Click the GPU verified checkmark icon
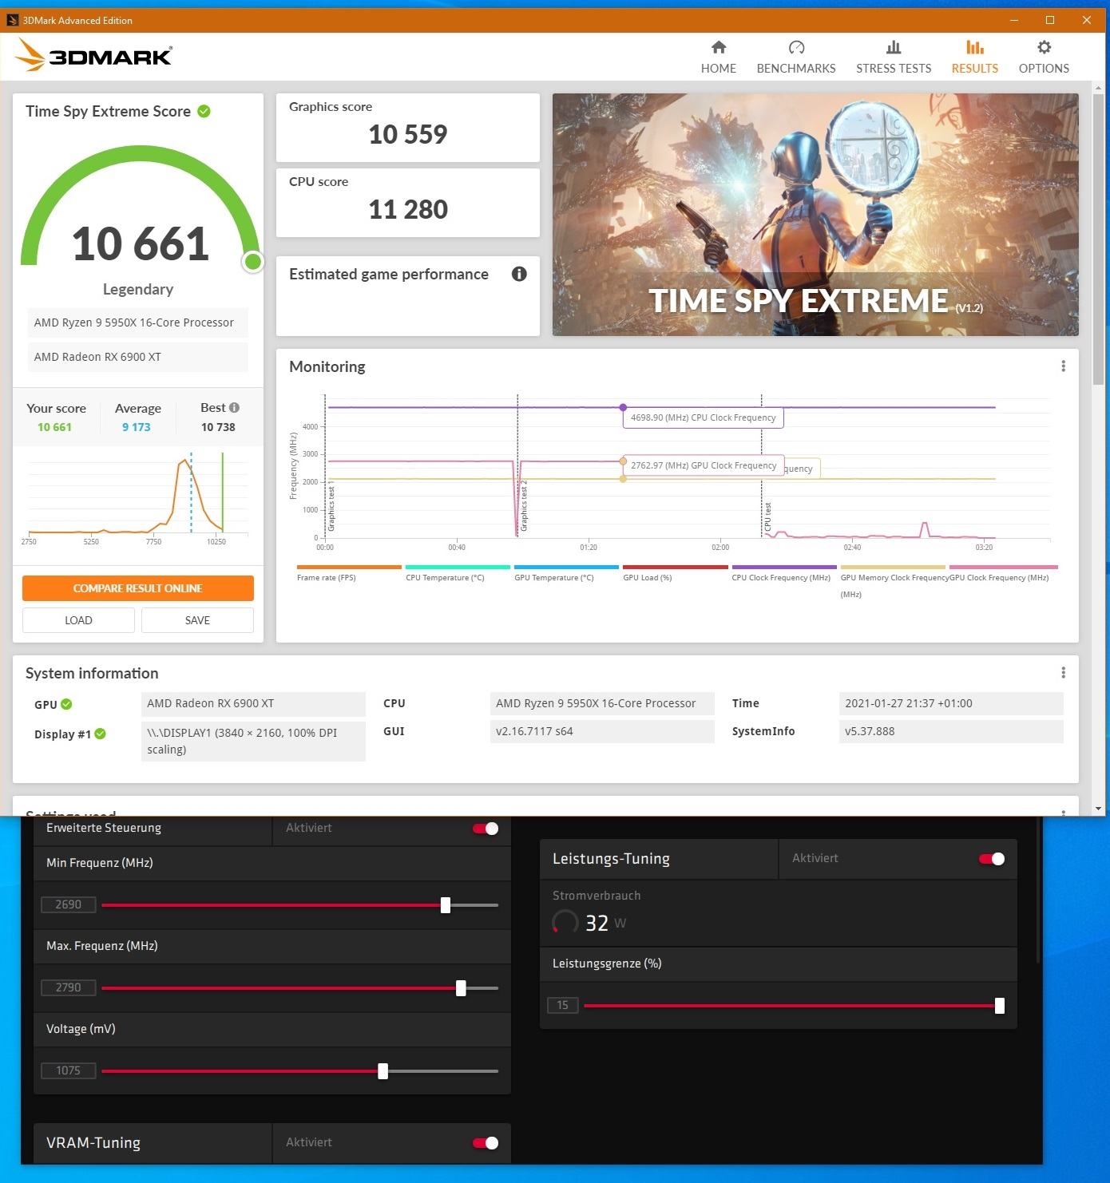Screen dimensions: 1110x1183 (x=66, y=704)
